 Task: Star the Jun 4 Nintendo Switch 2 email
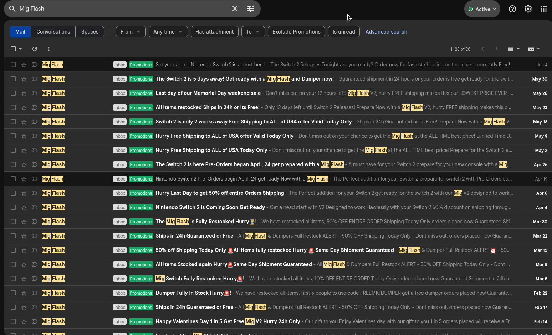24,65
